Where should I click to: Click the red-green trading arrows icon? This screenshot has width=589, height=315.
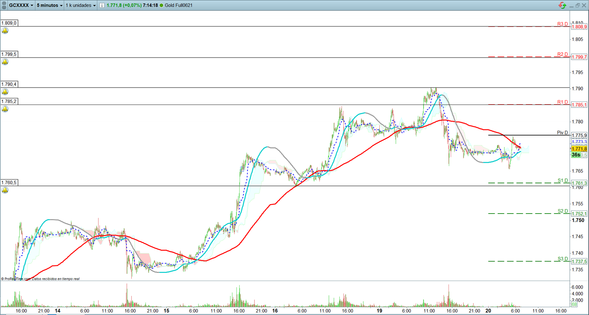(x=562, y=5)
